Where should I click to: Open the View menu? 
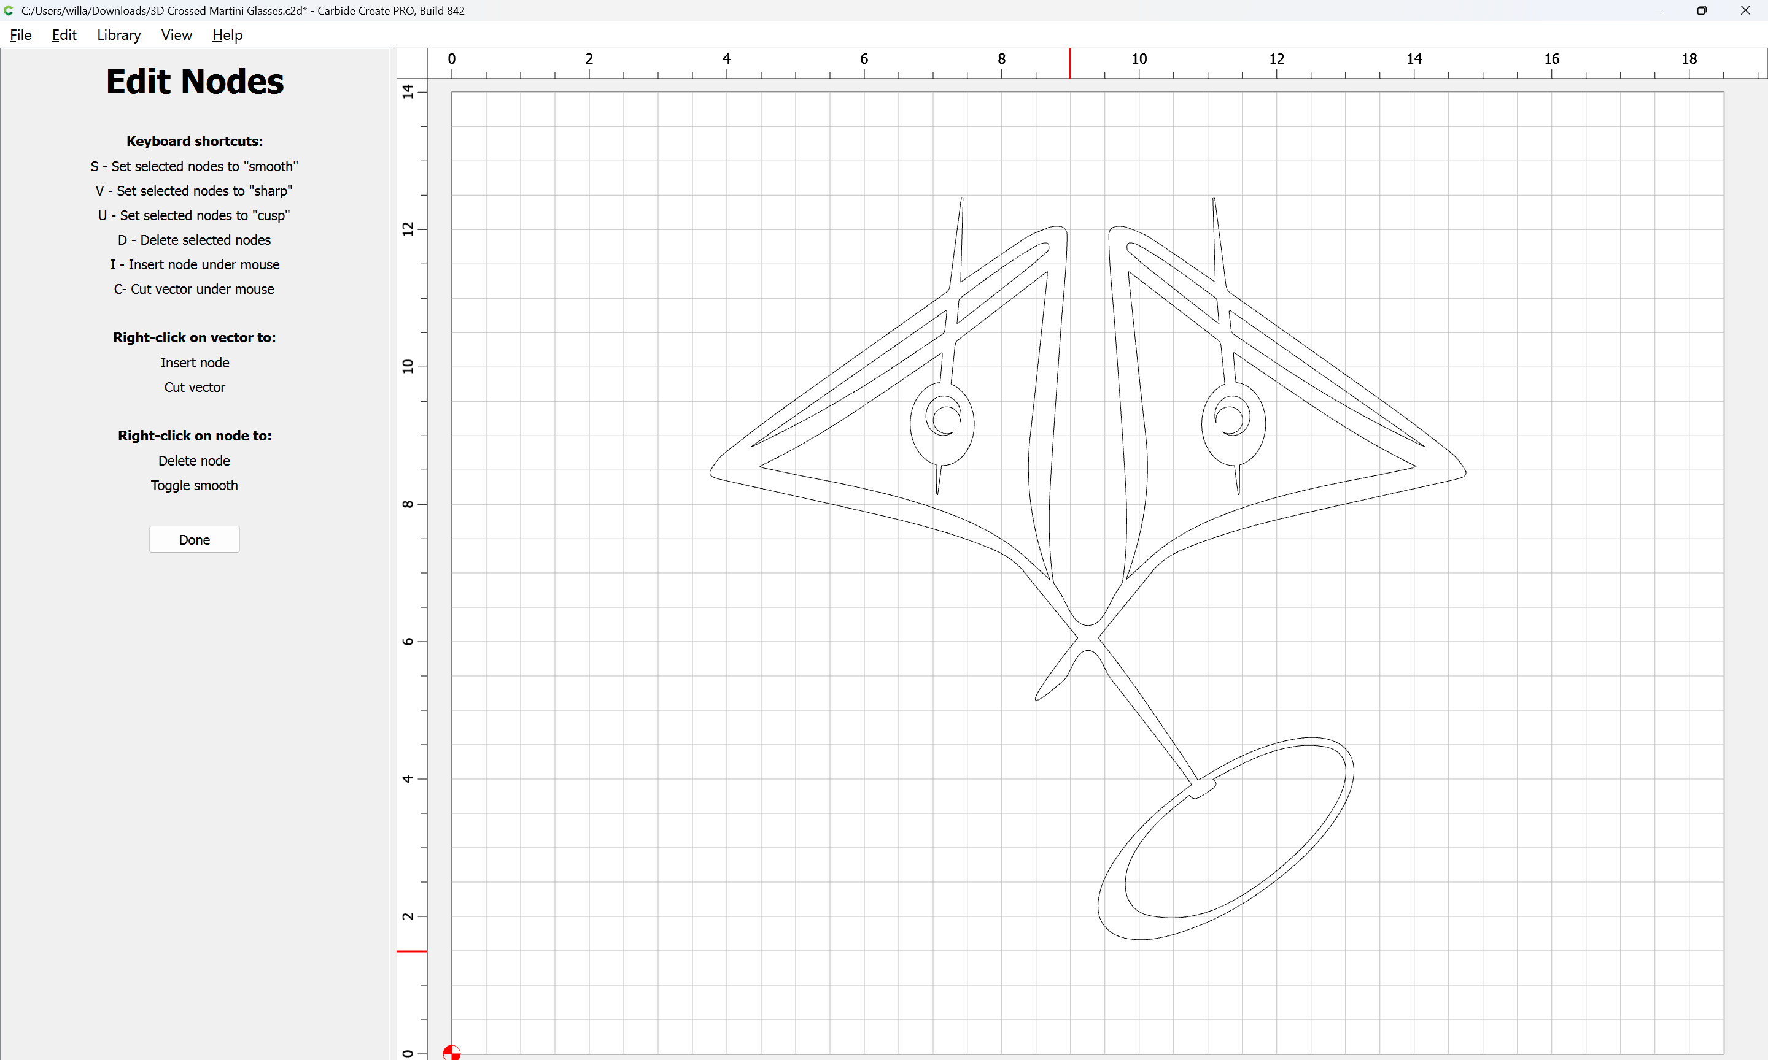click(176, 35)
